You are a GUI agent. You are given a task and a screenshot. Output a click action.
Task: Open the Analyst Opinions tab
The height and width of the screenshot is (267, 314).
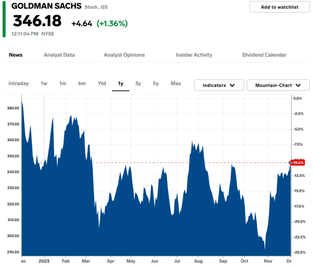point(124,55)
